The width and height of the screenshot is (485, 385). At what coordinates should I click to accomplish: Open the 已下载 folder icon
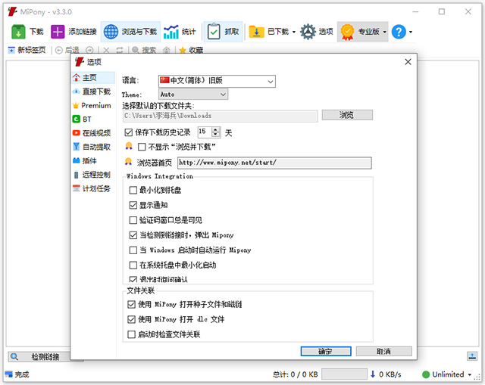[256, 32]
